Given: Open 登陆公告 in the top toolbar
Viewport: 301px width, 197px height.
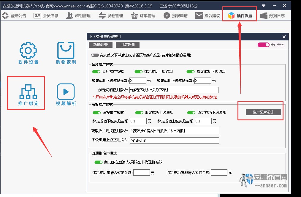Looking at the screenshot, I should click(14, 15).
